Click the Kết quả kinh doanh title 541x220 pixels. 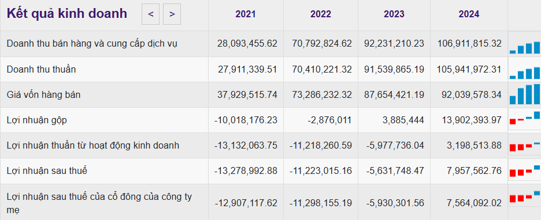(x=67, y=14)
